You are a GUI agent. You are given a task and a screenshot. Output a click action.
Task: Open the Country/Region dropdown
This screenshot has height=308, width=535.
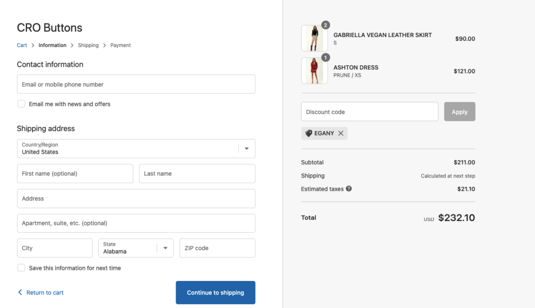(136, 148)
